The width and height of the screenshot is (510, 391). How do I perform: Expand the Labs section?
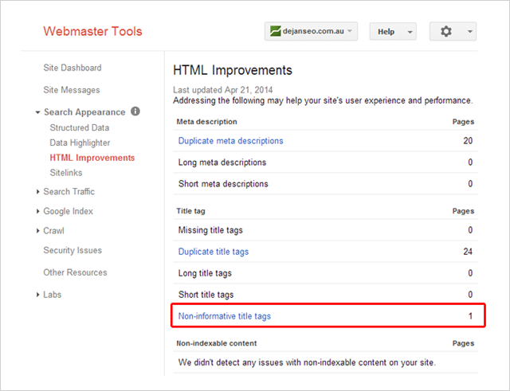coord(52,295)
